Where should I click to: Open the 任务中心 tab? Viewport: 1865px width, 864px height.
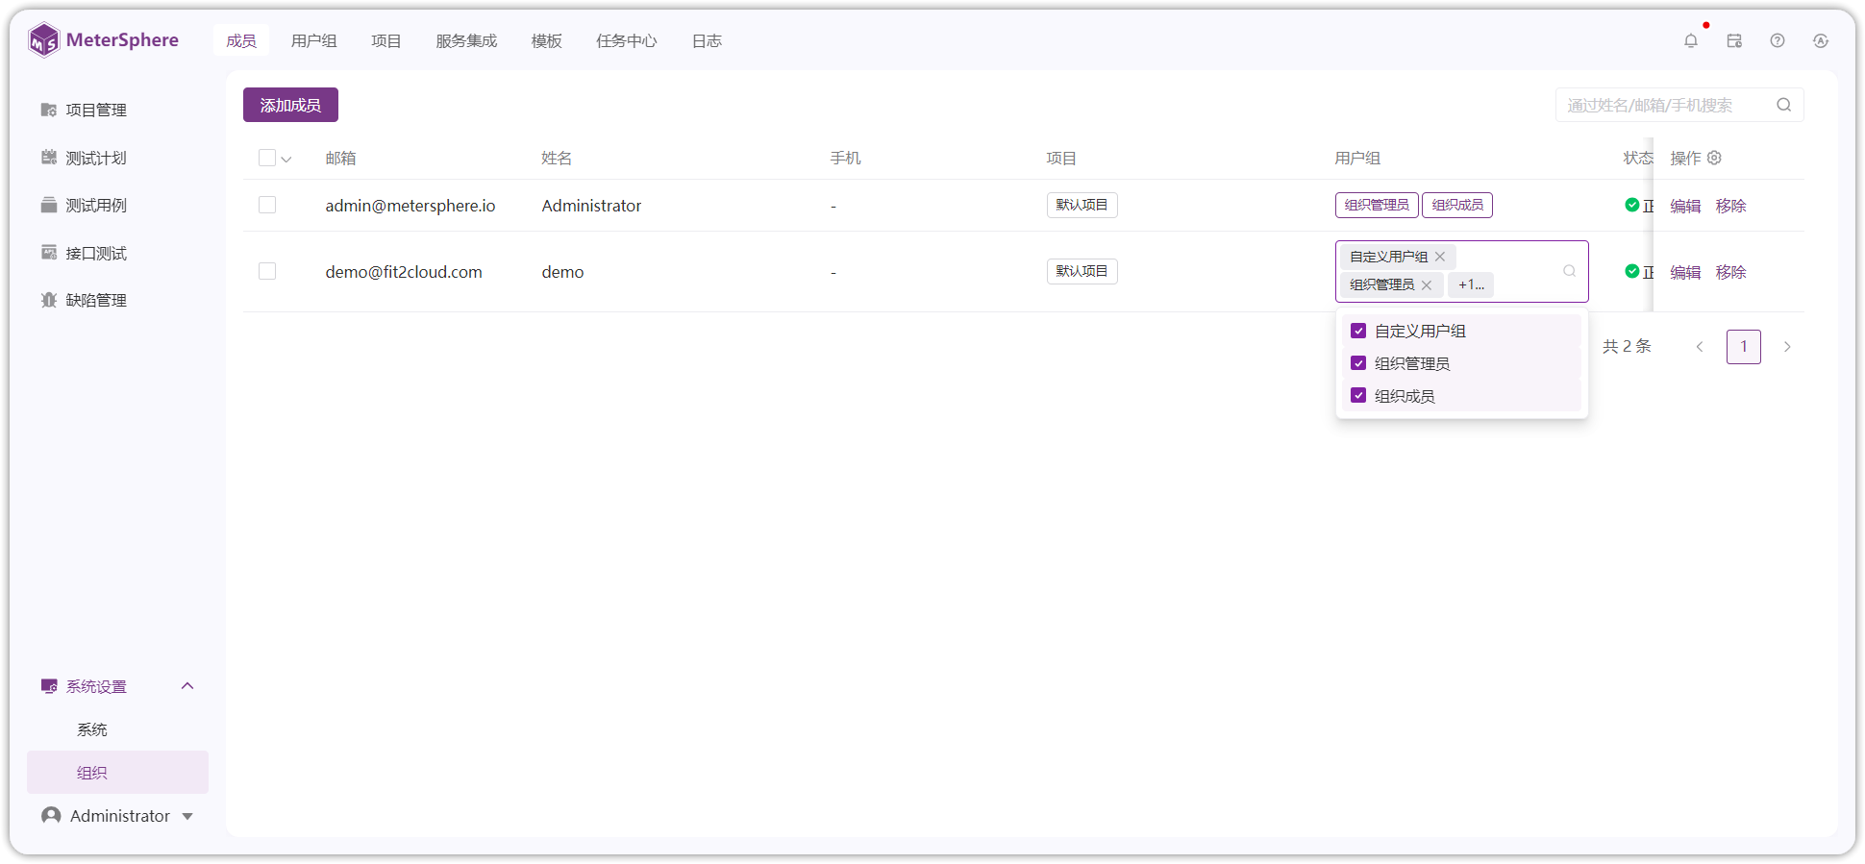click(626, 40)
